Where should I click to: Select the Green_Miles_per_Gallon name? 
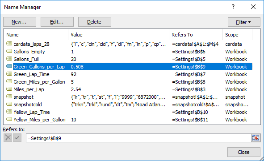coord(39,82)
